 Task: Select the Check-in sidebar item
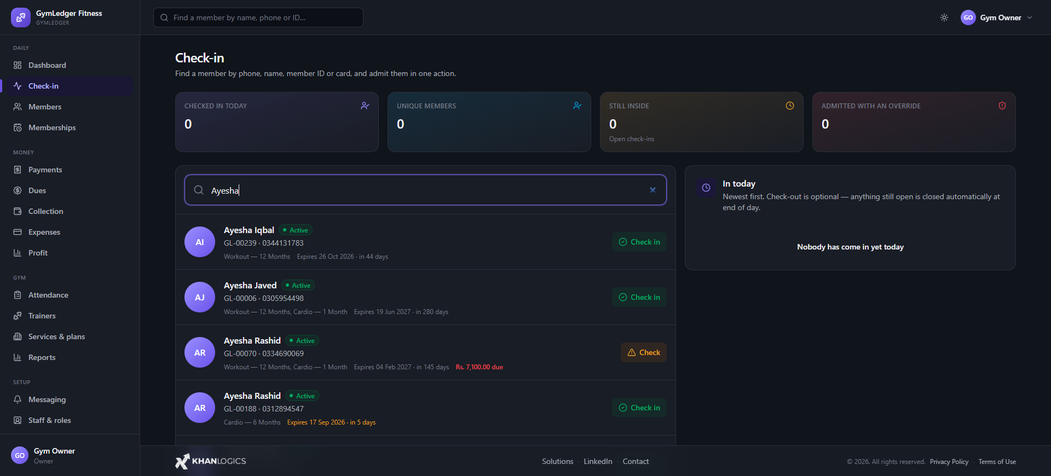(70, 86)
